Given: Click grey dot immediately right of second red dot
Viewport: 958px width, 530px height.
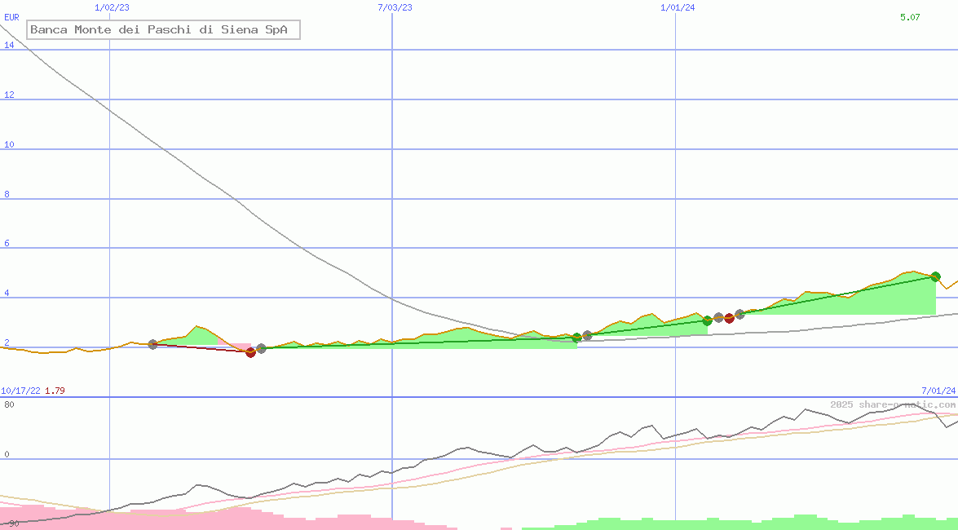Looking at the screenshot, I should click(x=739, y=314).
